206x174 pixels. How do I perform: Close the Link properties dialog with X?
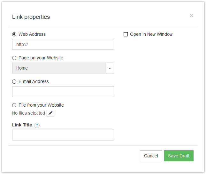click(191, 16)
